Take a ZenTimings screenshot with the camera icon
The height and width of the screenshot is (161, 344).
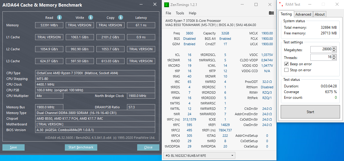tap(271, 13)
